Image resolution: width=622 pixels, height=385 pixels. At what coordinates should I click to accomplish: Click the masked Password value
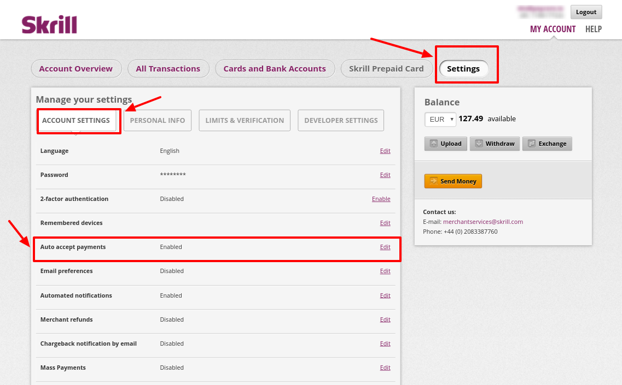173,175
